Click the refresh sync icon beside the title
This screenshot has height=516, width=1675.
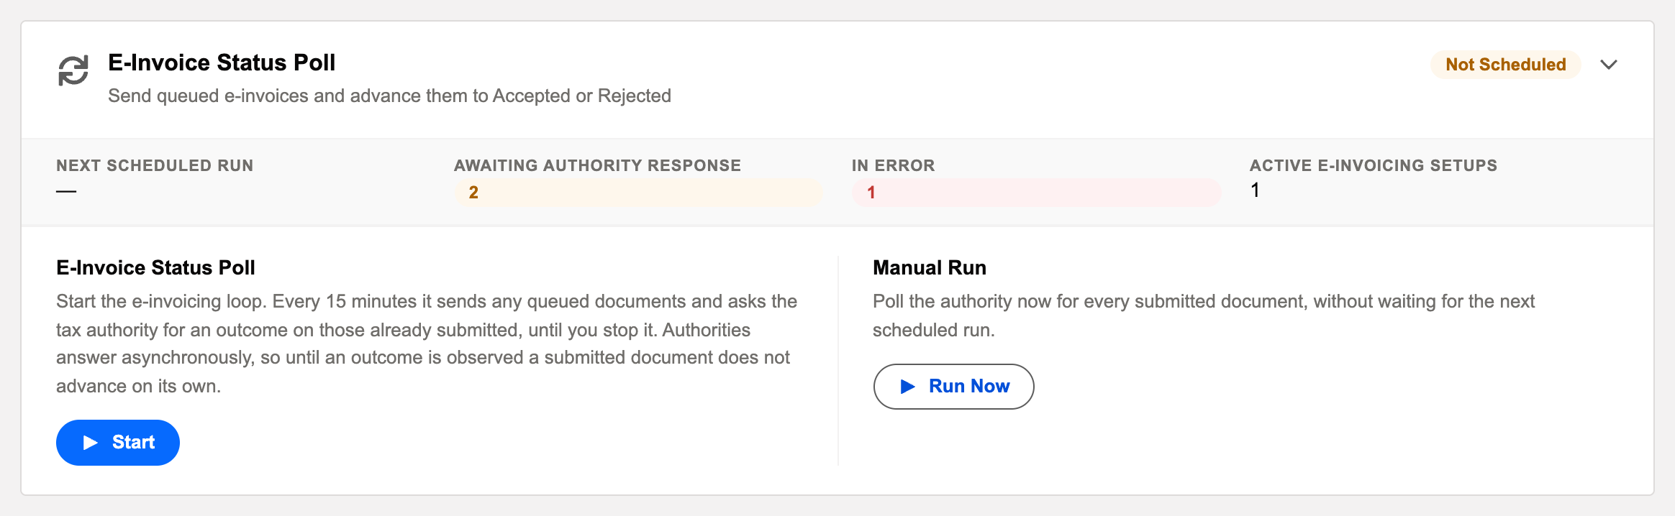73,70
